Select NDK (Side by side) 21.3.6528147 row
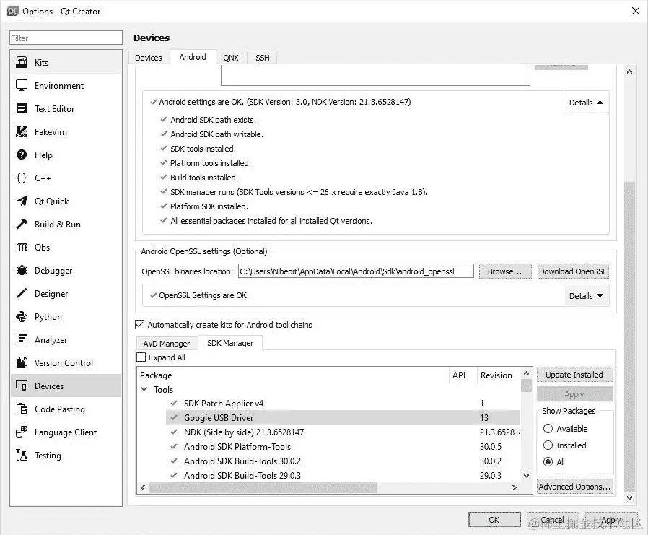Screen dimensions: 648x535 (343, 432)
